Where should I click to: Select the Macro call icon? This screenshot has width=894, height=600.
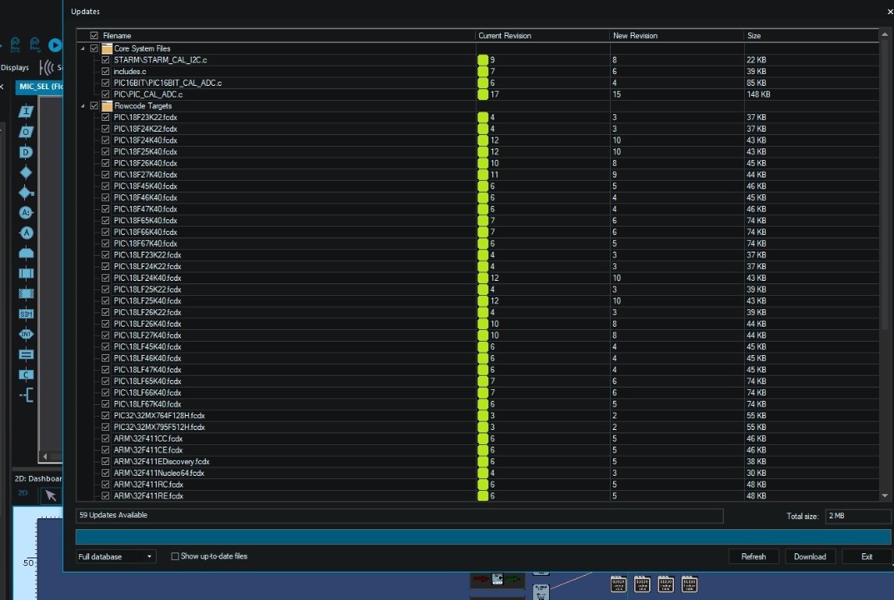pos(26,273)
